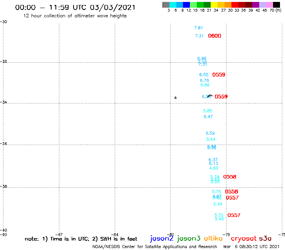Click the -38 latitude axis label
This screenshot has height=250, width=285.
pyautogui.click(x=3, y=186)
